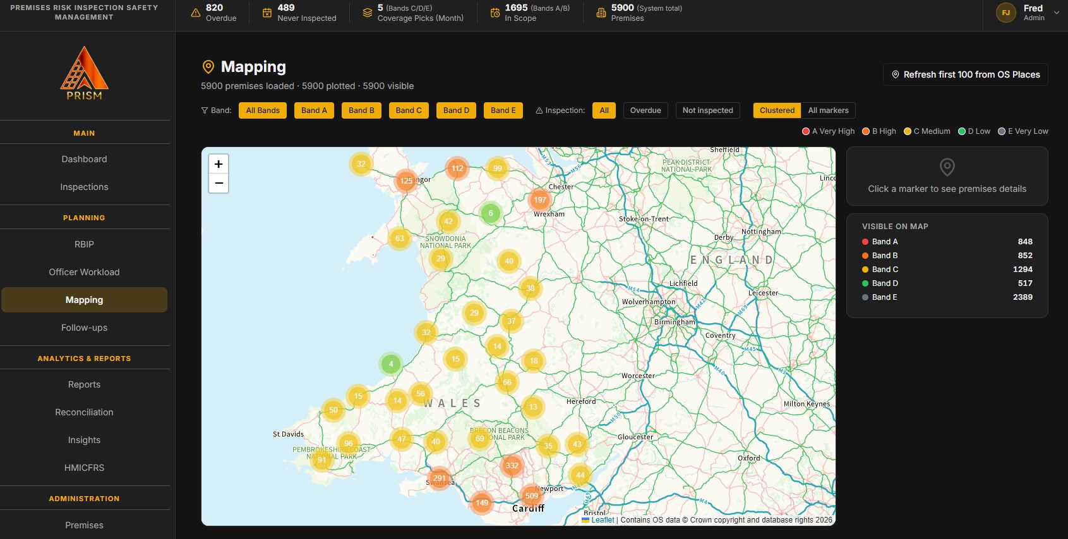Viewport: 1068px width, 539px height.
Task: Select the All inspection filter
Action: (604, 110)
